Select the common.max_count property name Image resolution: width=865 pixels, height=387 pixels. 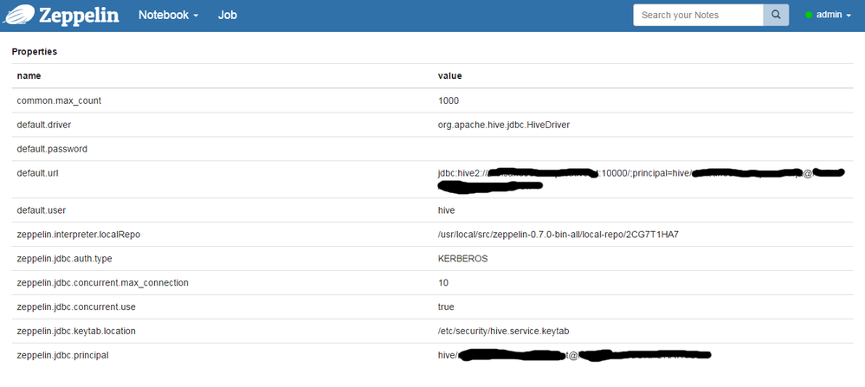pyautogui.click(x=59, y=101)
